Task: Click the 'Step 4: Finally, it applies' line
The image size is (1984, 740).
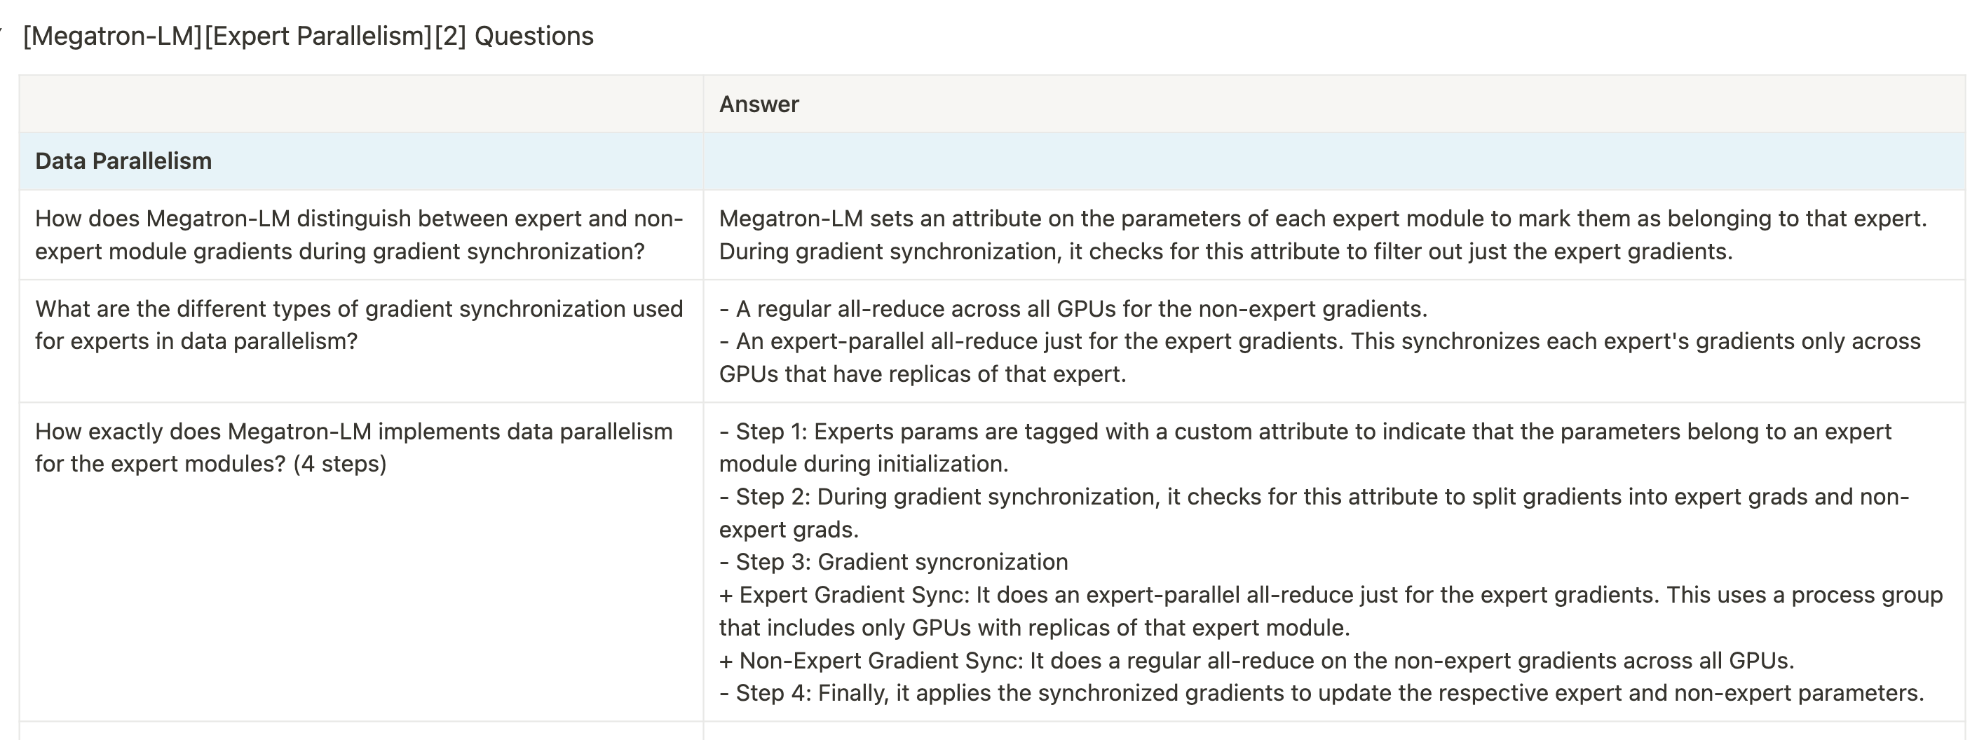Action: tap(1321, 693)
